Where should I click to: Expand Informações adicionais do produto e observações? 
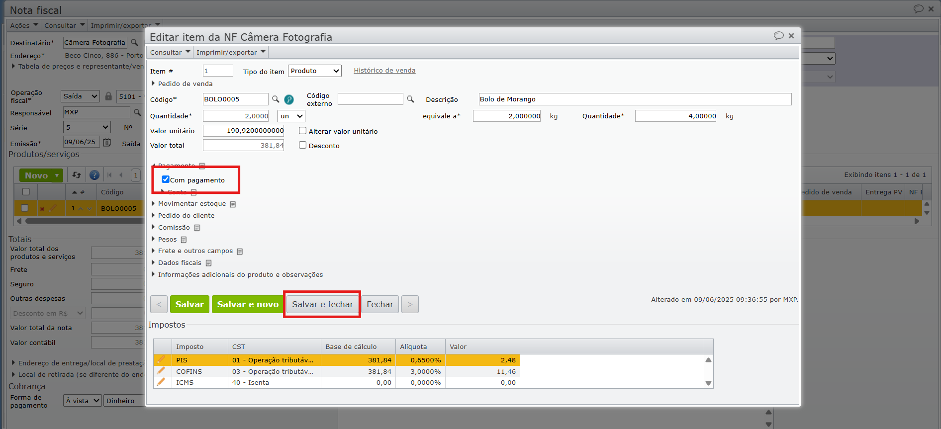238,275
